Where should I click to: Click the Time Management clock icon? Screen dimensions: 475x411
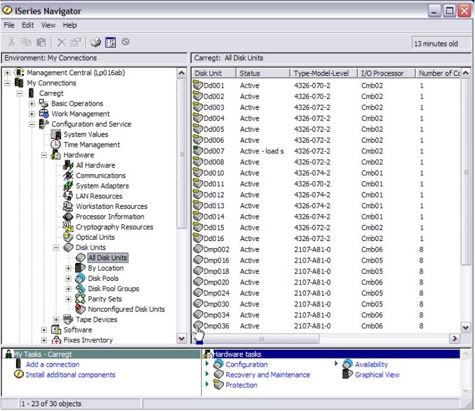(56, 144)
